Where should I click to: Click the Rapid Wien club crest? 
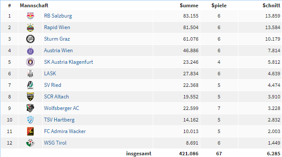click(30, 27)
